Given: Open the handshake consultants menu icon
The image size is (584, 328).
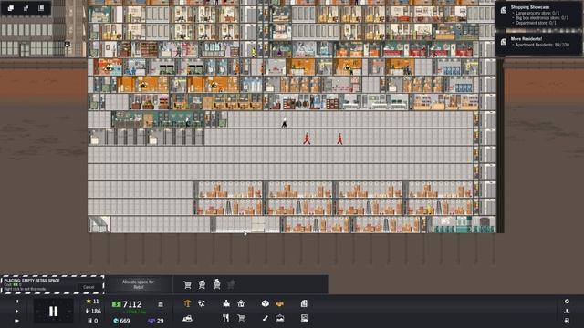Looking at the screenshot, I should [280, 303].
